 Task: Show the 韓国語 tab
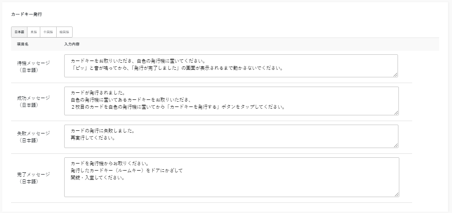tap(65, 32)
